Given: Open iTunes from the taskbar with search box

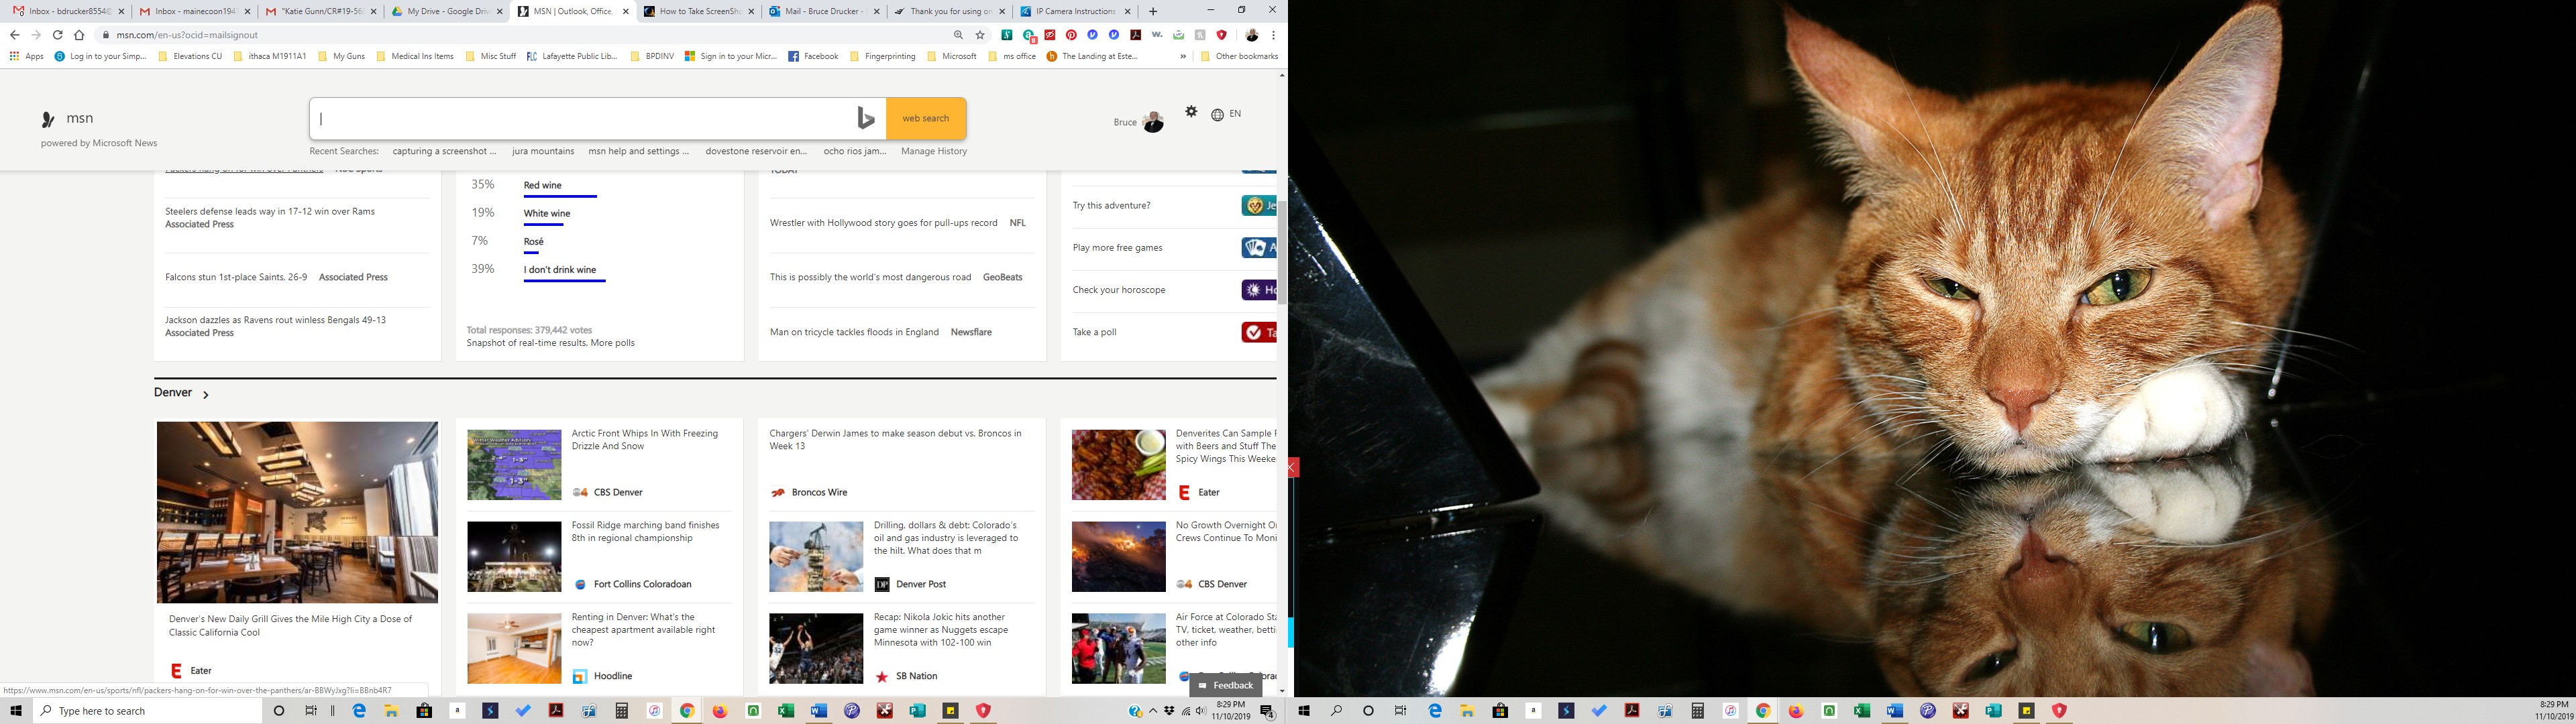Looking at the screenshot, I should coord(655,711).
